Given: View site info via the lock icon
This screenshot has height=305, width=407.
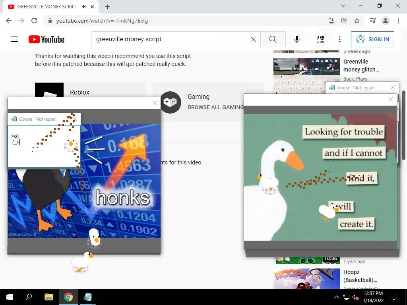Looking at the screenshot, I should click(x=50, y=21).
